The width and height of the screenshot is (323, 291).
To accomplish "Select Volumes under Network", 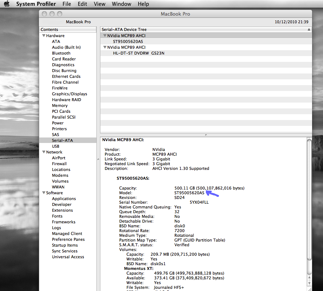I will (x=60, y=181).
